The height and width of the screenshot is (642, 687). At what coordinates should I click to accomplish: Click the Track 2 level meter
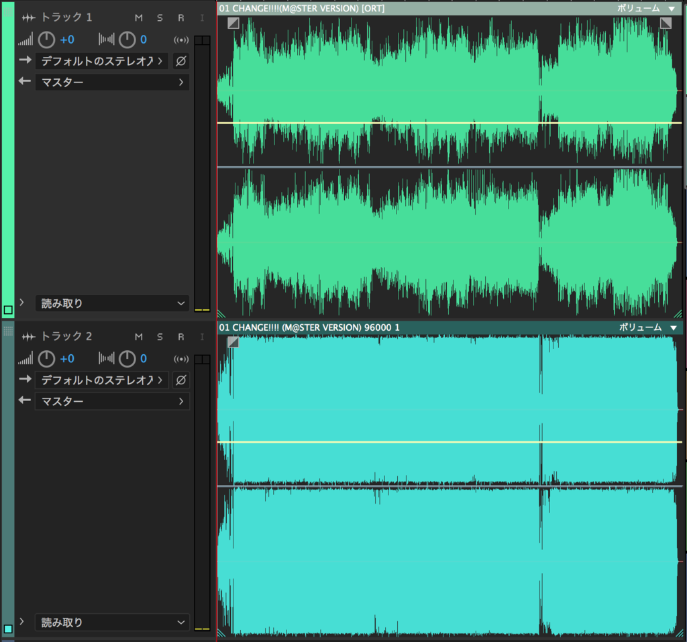[x=203, y=492]
